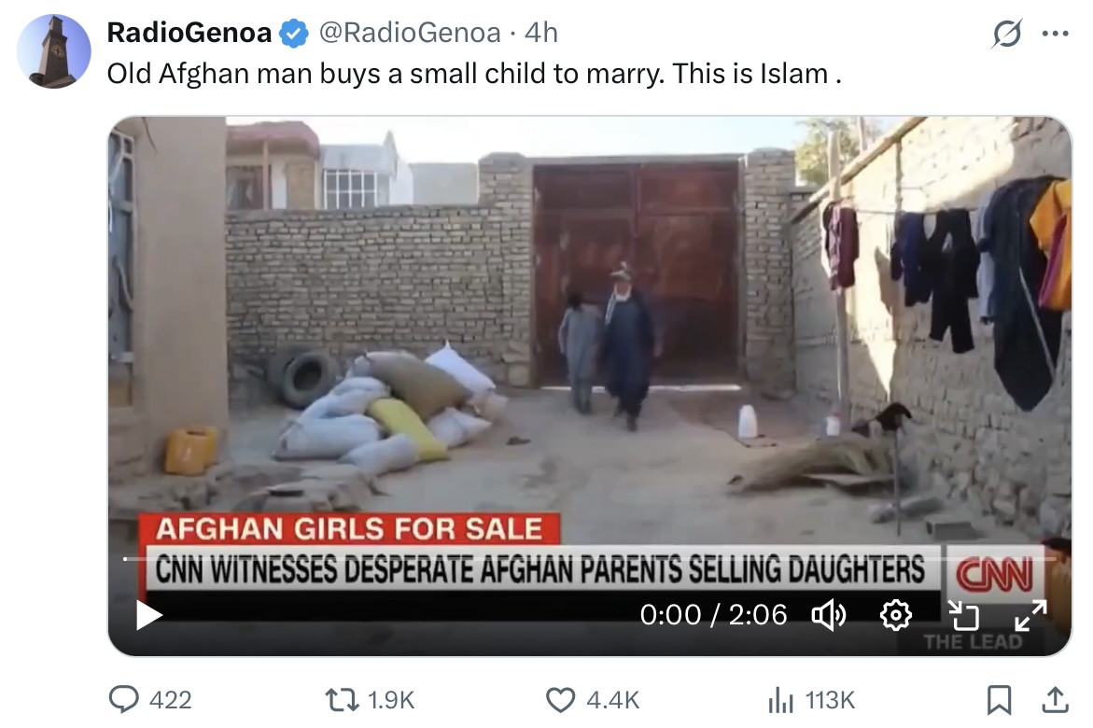This screenshot has width=1093, height=728.
Task: Open the three-dot more options menu
Action: point(1055,34)
